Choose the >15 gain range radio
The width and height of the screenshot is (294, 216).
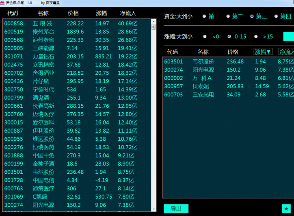coord(256,37)
